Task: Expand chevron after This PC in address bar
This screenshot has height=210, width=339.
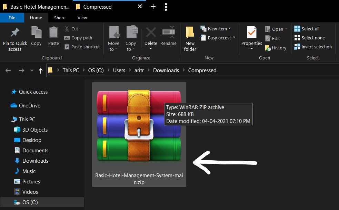Action: pos(84,70)
